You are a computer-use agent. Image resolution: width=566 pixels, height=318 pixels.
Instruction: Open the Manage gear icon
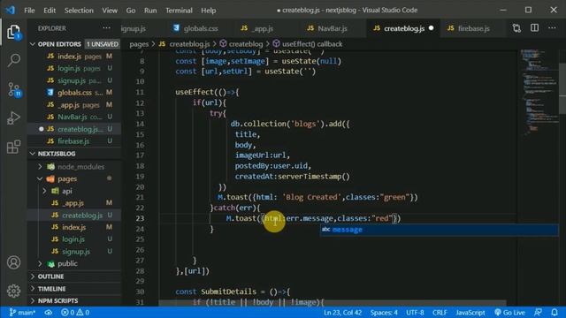click(x=14, y=291)
